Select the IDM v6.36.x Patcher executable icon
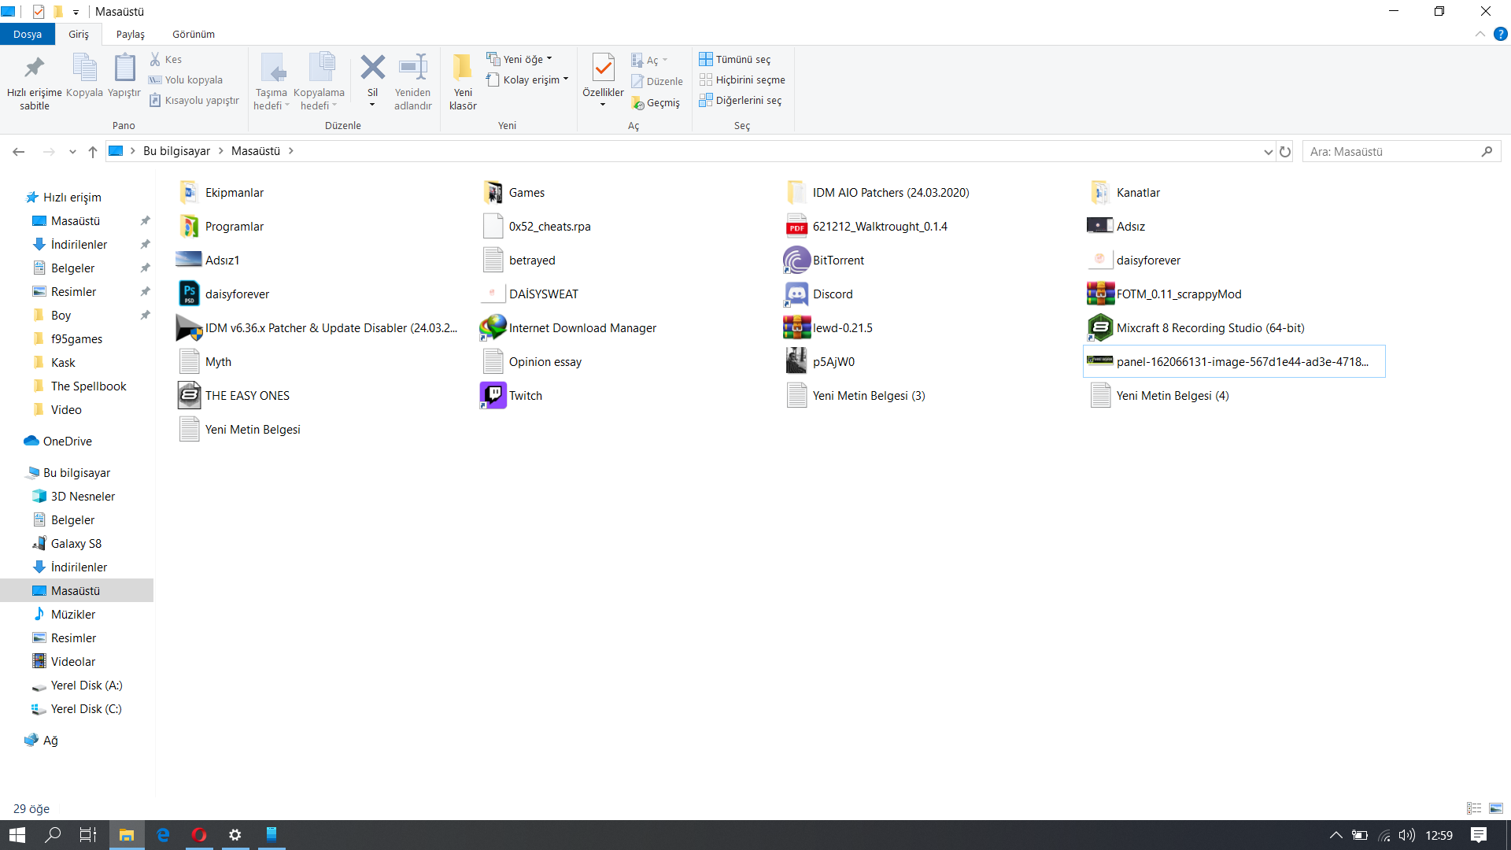 [x=189, y=327]
